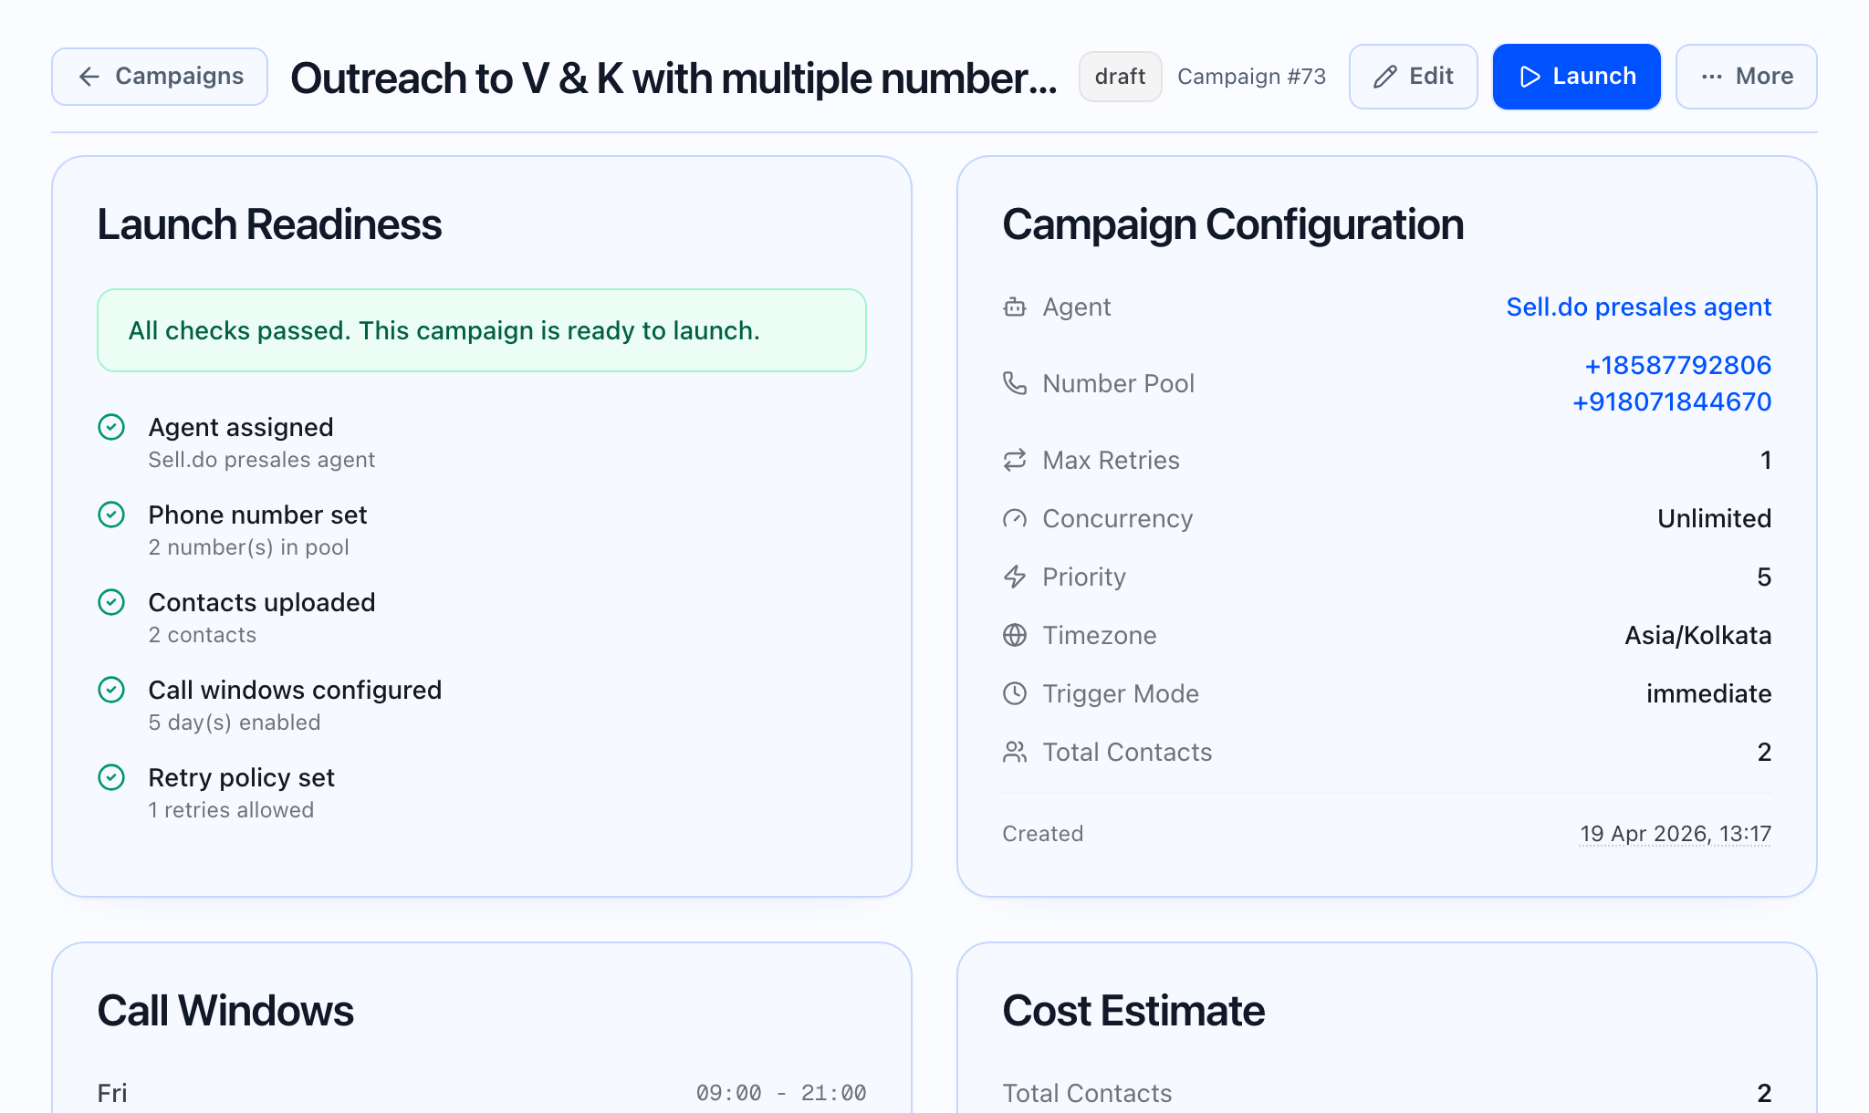This screenshot has width=1869, height=1113.
Task: Click the Max Retries repeat icon
Action: 1015,460
